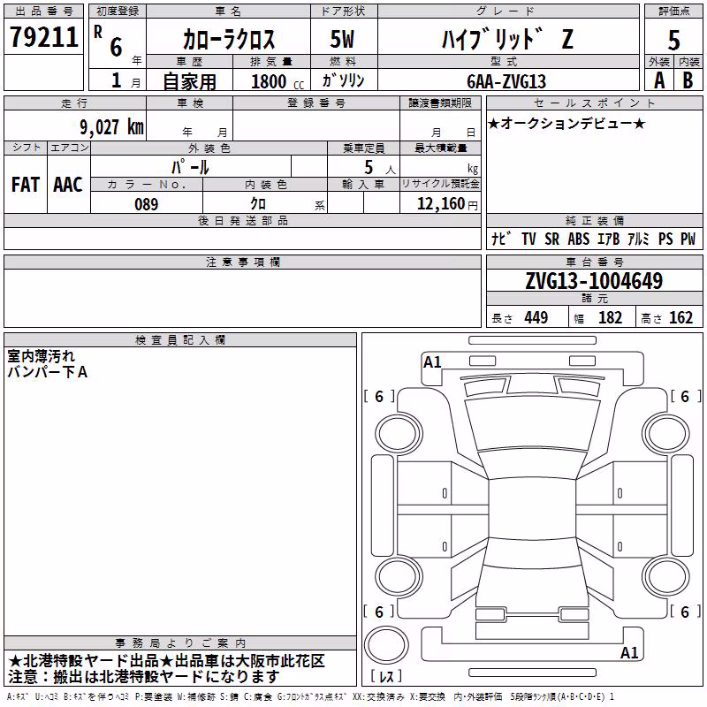This screenshot has height=707, width=707.
Task: Click the mileage 9,027 km value
Action: (x=111, y=127)
